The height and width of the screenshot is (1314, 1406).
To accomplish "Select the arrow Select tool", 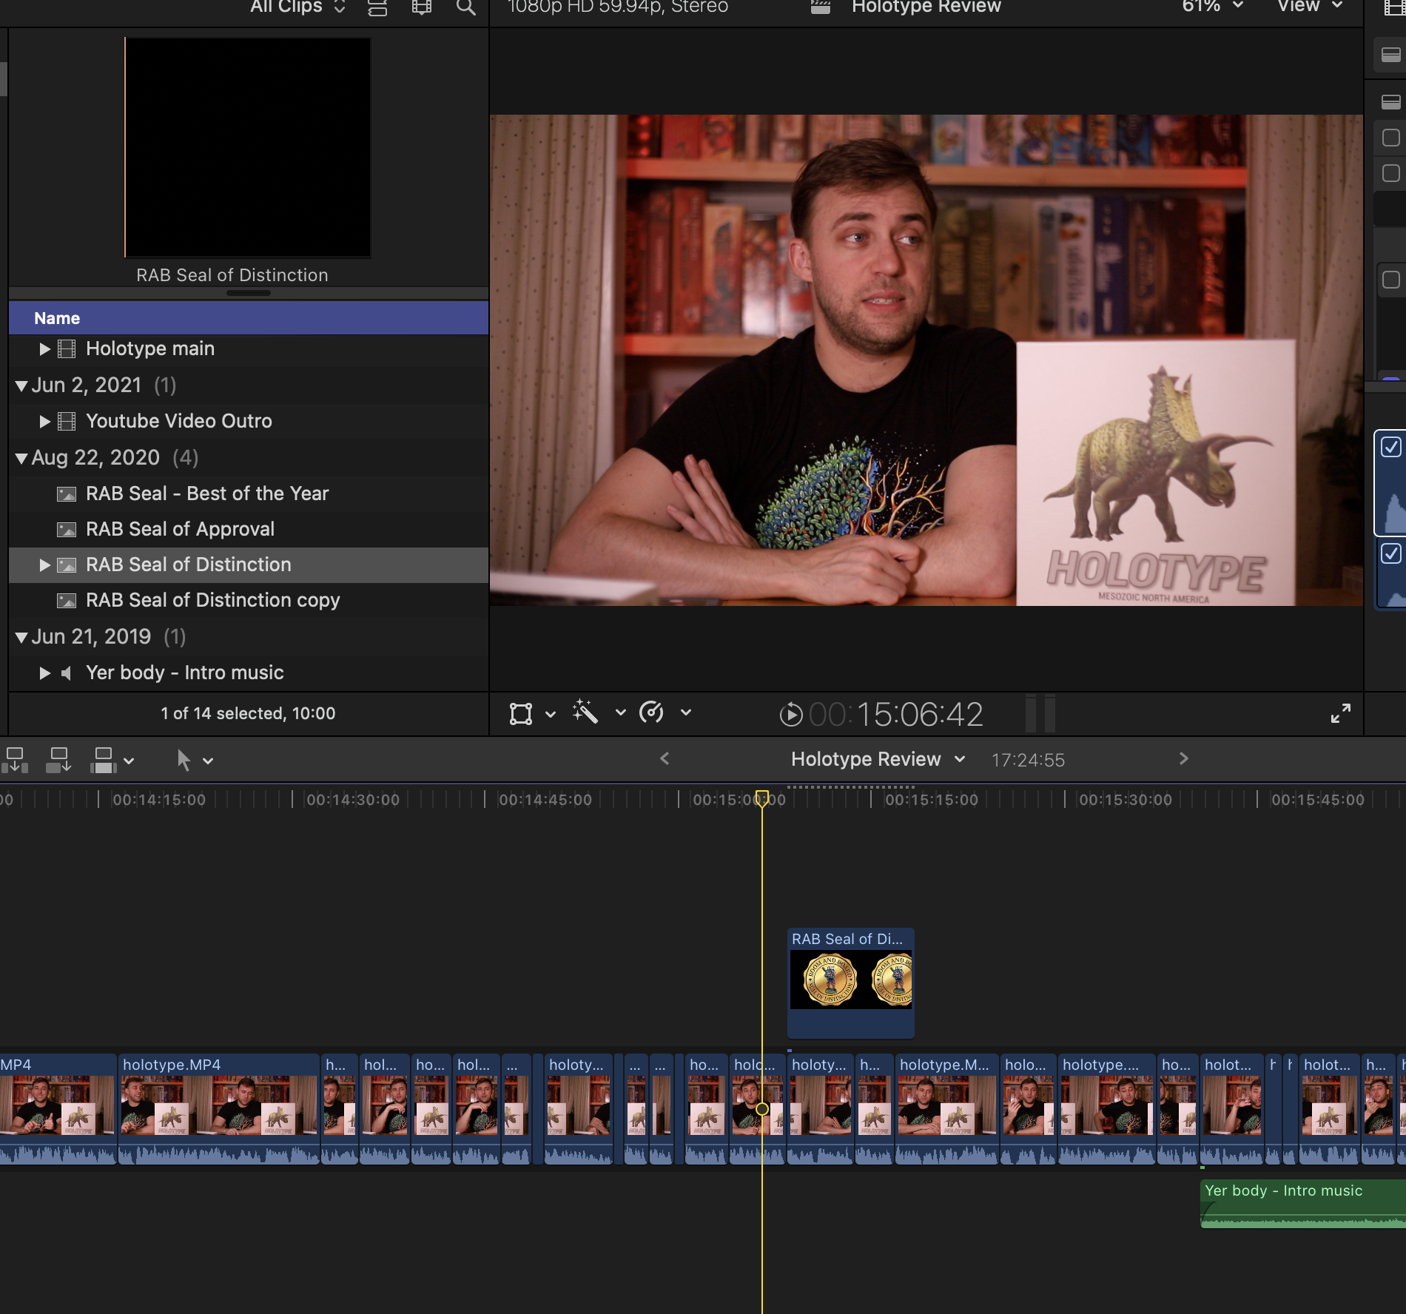I will coord(184,760).
